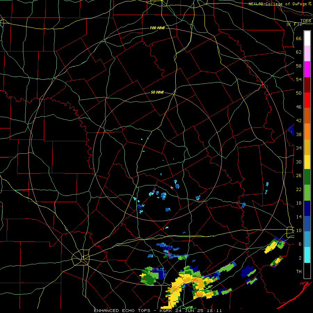The image size is (313, 313).
Task: Click the TH legend label
Action: (x=299, y=272)
